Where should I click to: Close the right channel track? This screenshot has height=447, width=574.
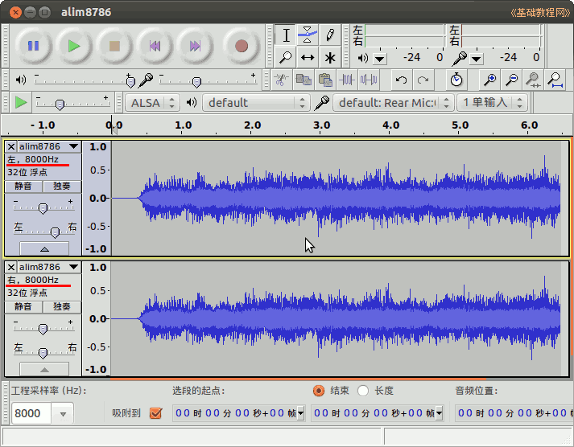click(11, 268)
